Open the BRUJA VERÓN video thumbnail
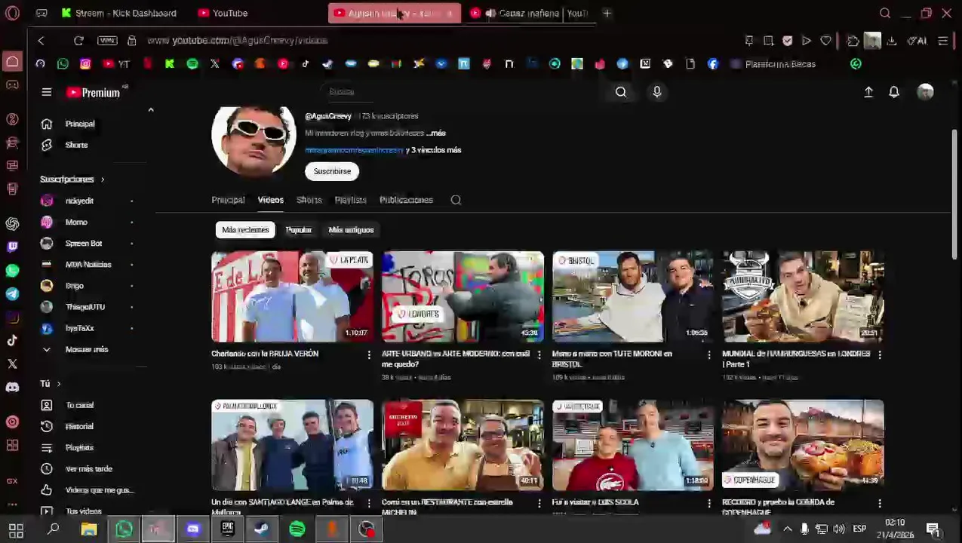962x543 pixels. pos(292,296)
